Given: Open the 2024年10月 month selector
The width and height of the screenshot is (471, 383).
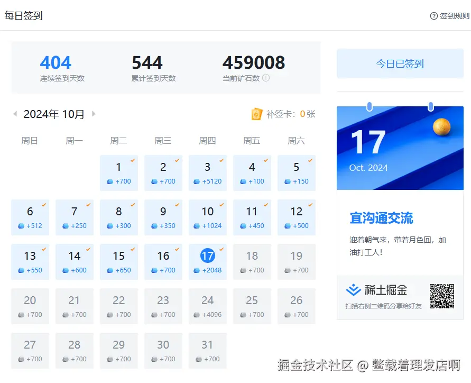Looking at the screenshot, I should pyautogui.click(x=53, y=114).
